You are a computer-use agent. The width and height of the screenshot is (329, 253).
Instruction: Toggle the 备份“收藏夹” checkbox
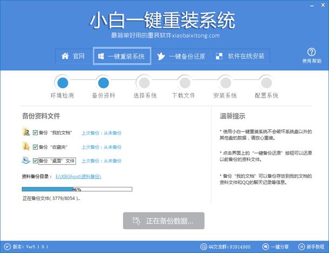(35, 147)
